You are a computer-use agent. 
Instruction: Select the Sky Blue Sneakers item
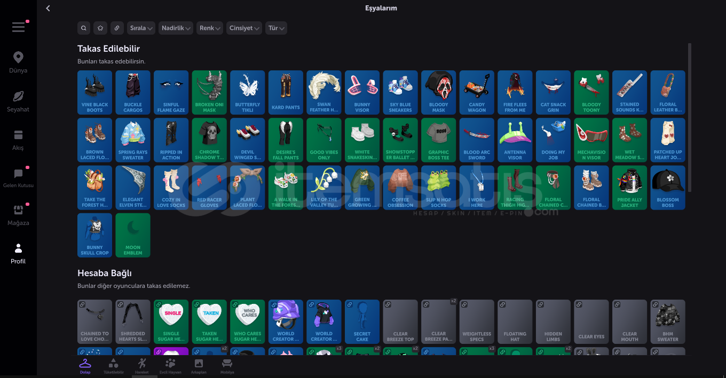pyautogui.click(x=400, y=92)
